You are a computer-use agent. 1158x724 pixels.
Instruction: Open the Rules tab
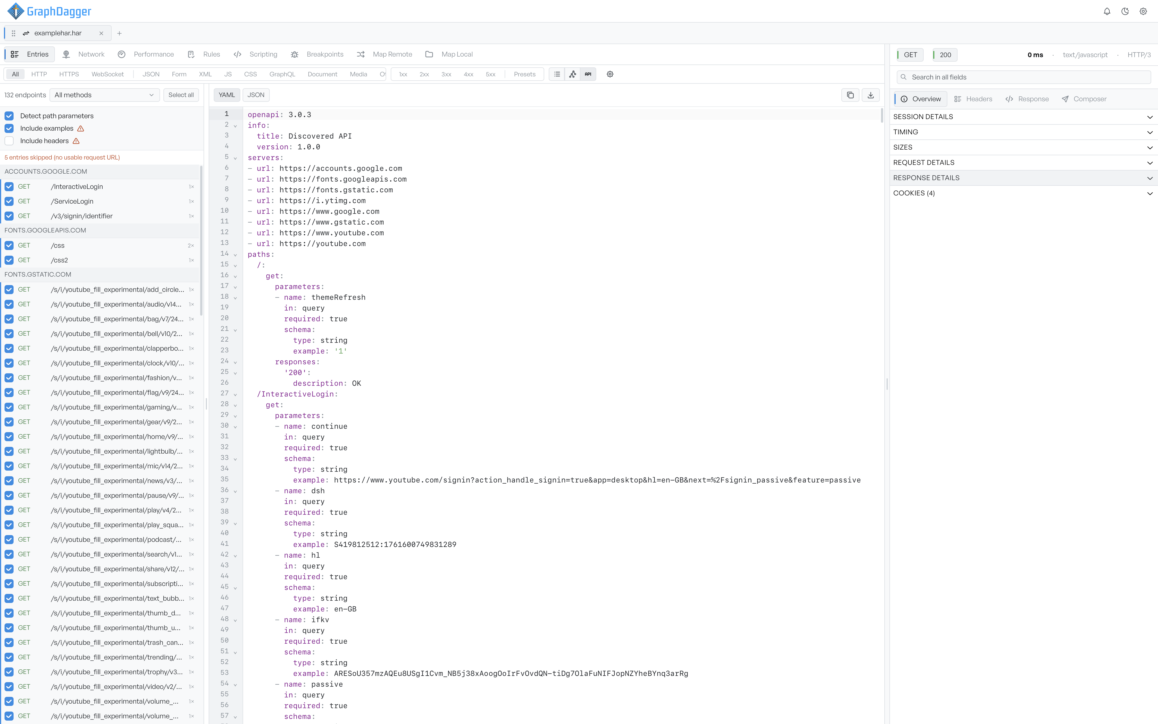(204, 54)
